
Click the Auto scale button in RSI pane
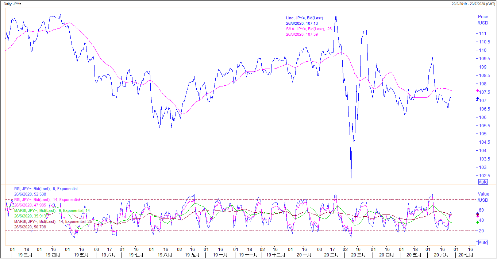(x=483, y=243)
